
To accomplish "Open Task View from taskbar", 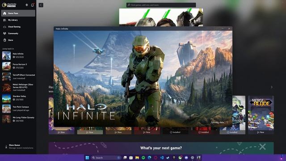I will (x=125, y=158).
